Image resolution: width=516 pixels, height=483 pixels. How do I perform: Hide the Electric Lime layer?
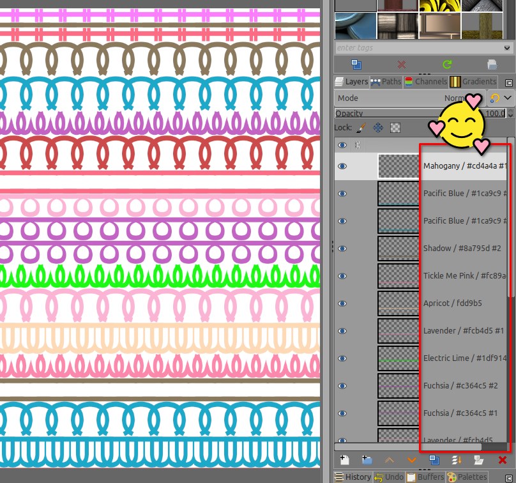(342, 358)
